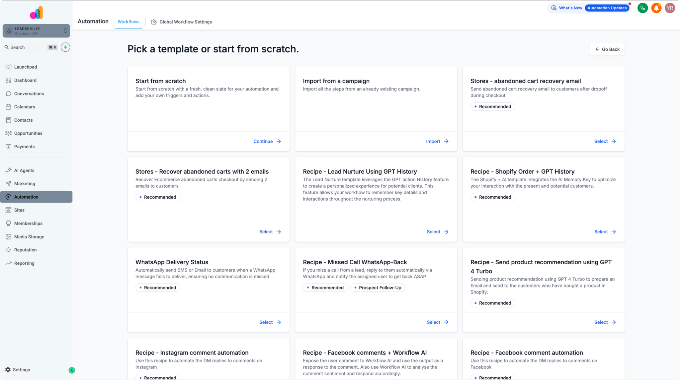
Task: Open YR user profile avatar
Action: coord(670,8)
